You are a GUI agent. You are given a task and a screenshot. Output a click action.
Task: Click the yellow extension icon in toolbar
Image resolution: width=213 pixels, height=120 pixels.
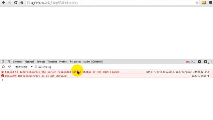[204, 3]
